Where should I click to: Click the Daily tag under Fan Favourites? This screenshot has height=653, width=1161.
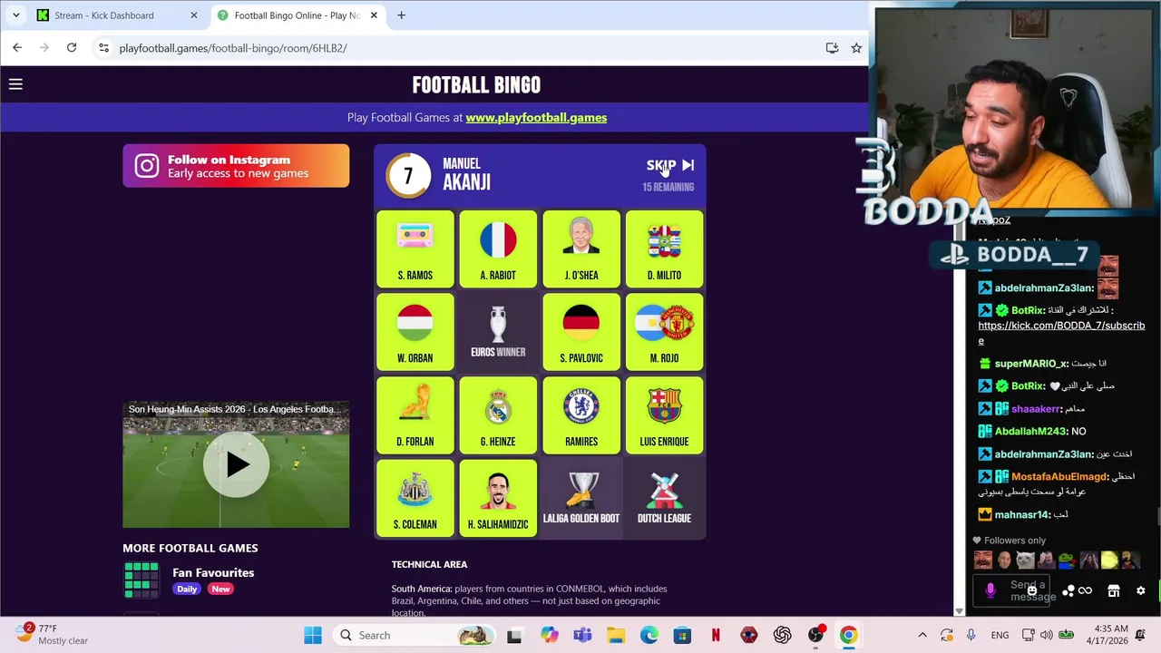(x=187, y=589)
